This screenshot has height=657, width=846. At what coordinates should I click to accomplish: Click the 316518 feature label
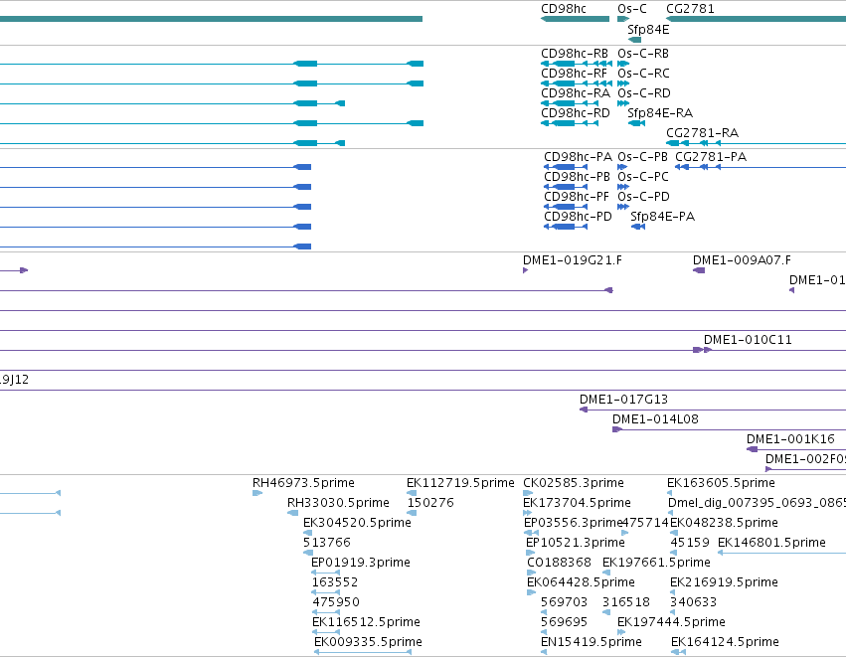626,602
